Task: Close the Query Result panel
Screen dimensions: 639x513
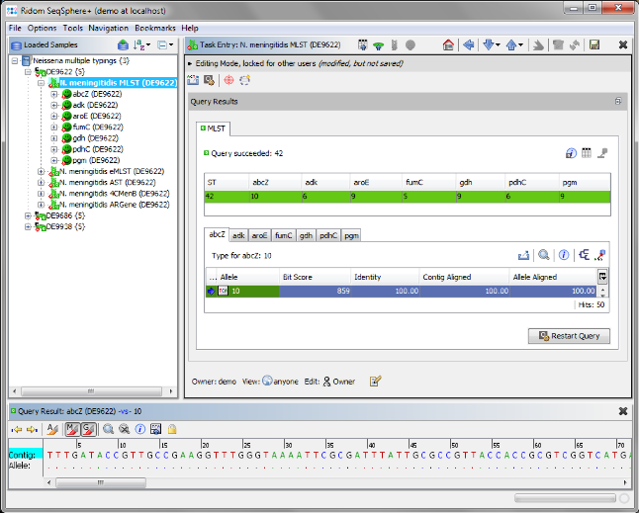Action: [623, 411]
